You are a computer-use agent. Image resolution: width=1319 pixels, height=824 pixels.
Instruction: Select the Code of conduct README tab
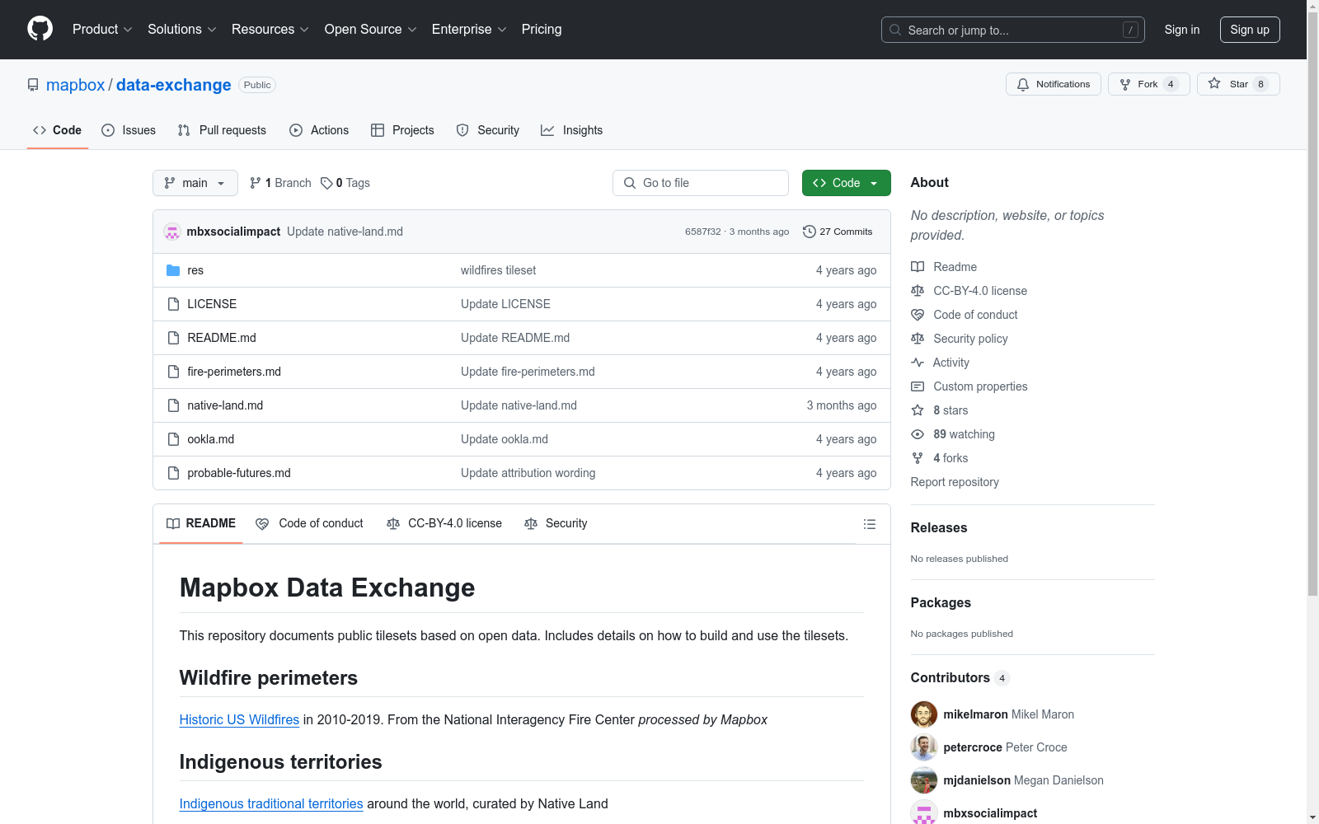309,523
